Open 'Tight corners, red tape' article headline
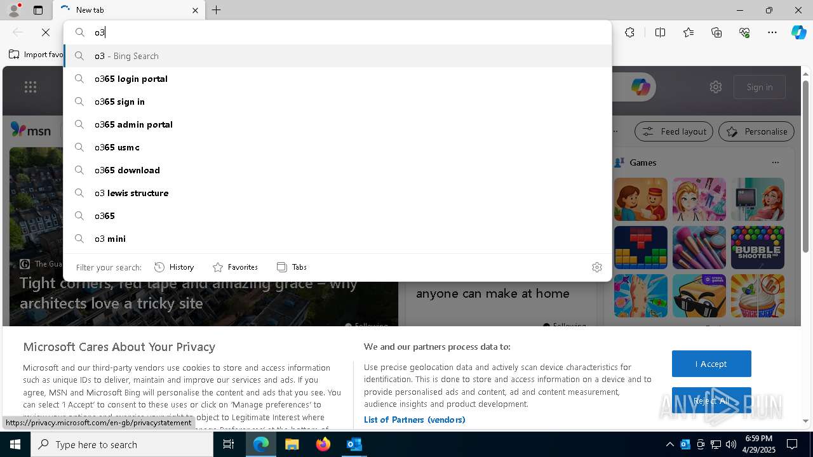813x457 pixels. click(x=189, y=293)
